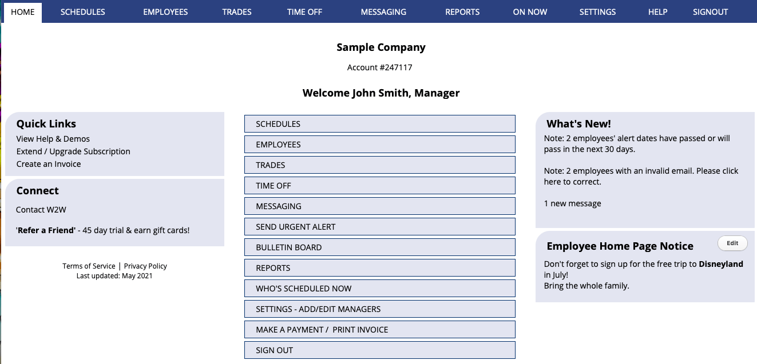The image size is (757, 364).
Task: Open Settings - Add/Edit Managers button
Action: click(x=379, y=309)
